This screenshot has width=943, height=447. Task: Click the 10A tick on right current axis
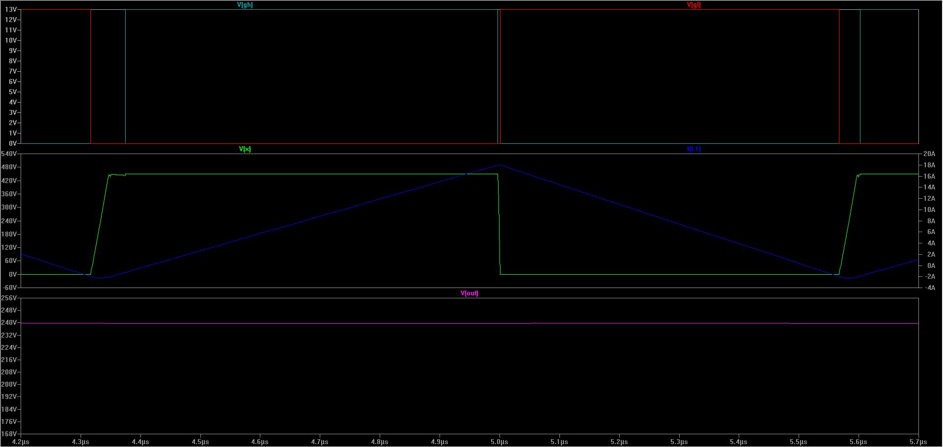click(930, 210)
